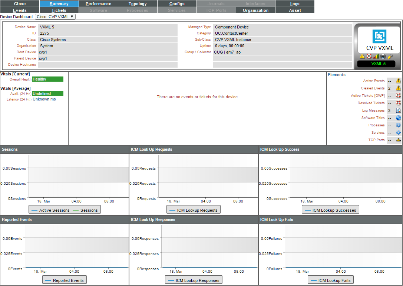Click the Sessions chart panel header
Image resolution: width=403 pixels, height=286 pixels.
(65, 149)
